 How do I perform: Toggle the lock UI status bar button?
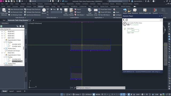[94, 94]
